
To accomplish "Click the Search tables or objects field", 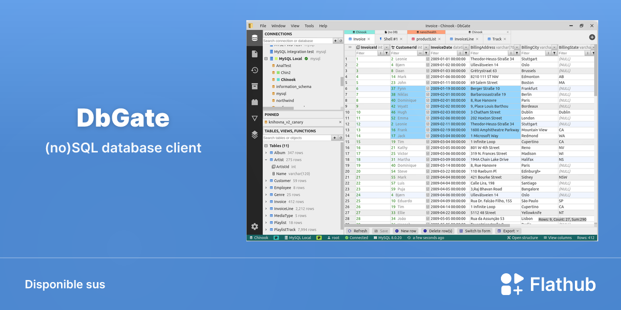I will point(297,138).
